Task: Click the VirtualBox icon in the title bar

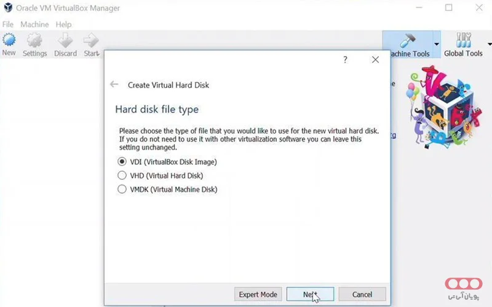Action: (x=8, y=8)
